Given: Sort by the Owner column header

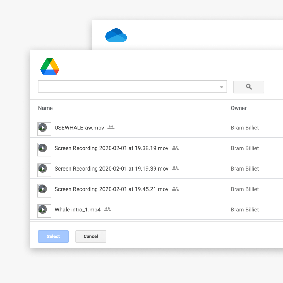Looking at the screenshot, I should [x=239, y=108].
